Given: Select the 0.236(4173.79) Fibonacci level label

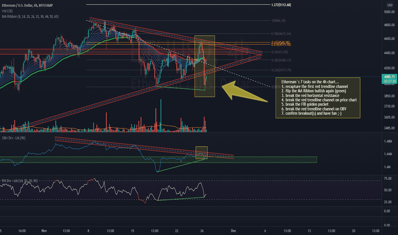Looking at the screenshot, I should (281, 70).
